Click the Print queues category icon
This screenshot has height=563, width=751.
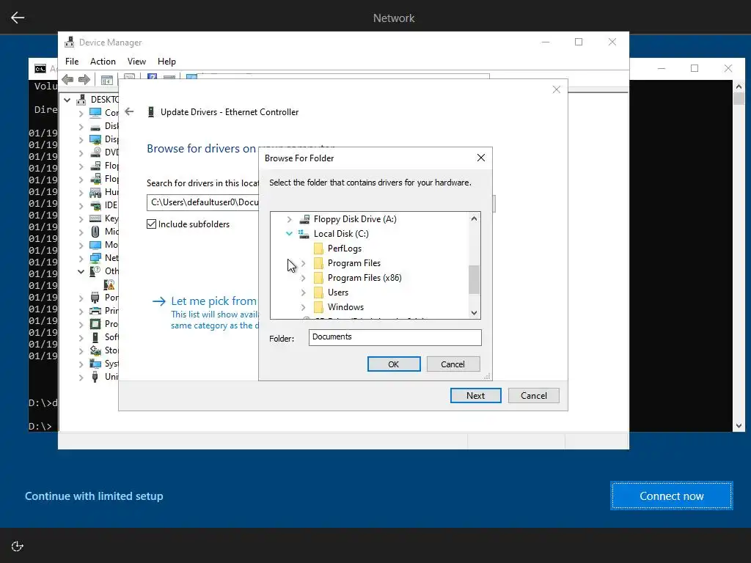click(x=95, y=311)
